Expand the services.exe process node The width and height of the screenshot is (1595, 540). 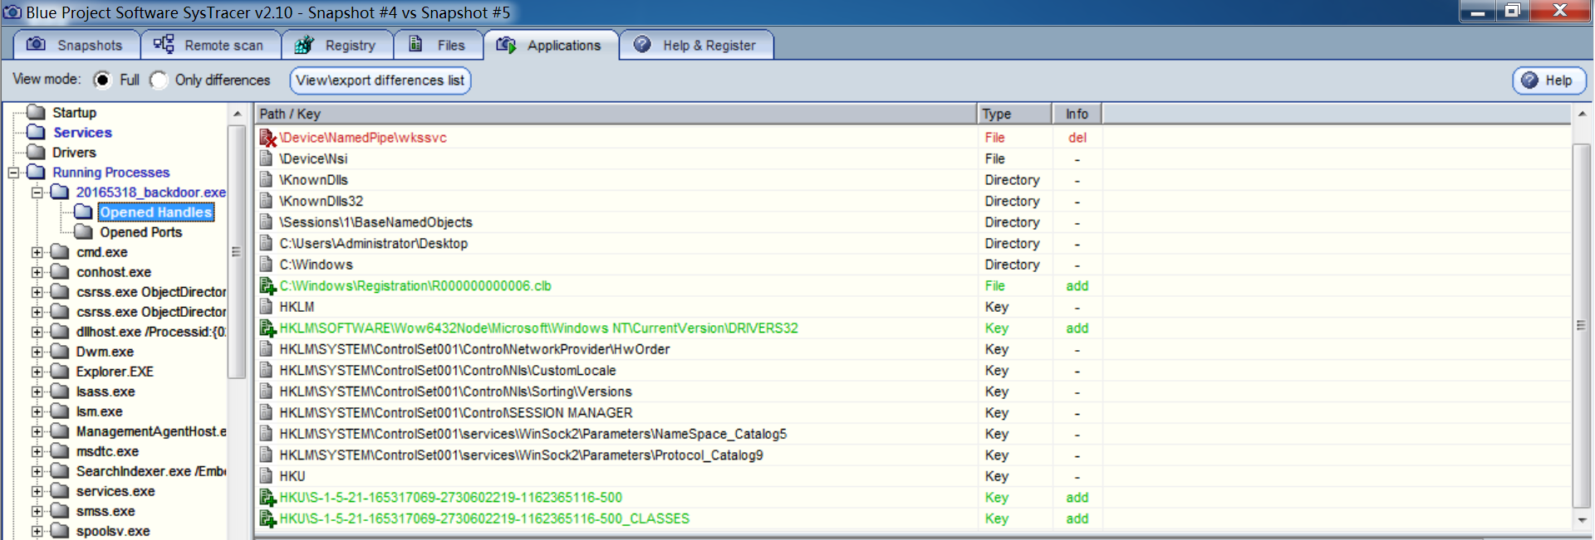37,491
